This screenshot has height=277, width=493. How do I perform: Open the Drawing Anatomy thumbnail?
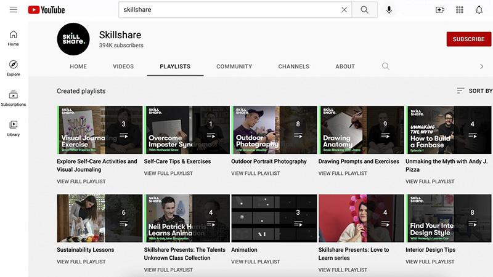(x=361, y=130)
